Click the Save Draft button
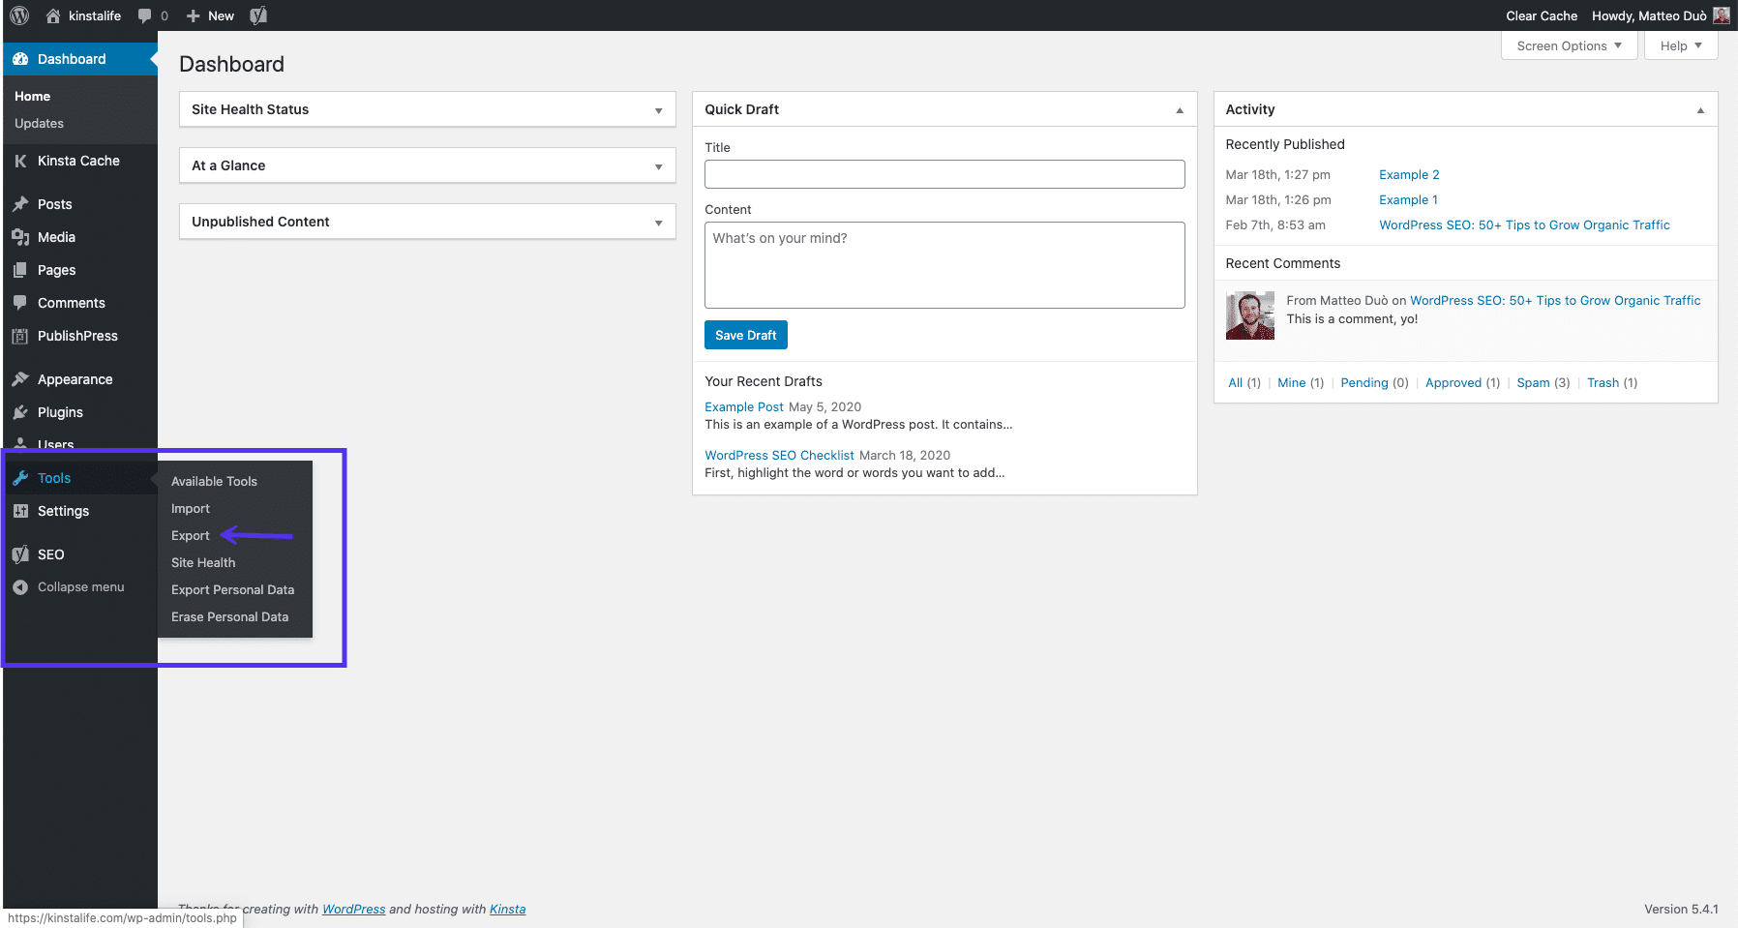Screen dimensions: 1738x928 [745, 335]
